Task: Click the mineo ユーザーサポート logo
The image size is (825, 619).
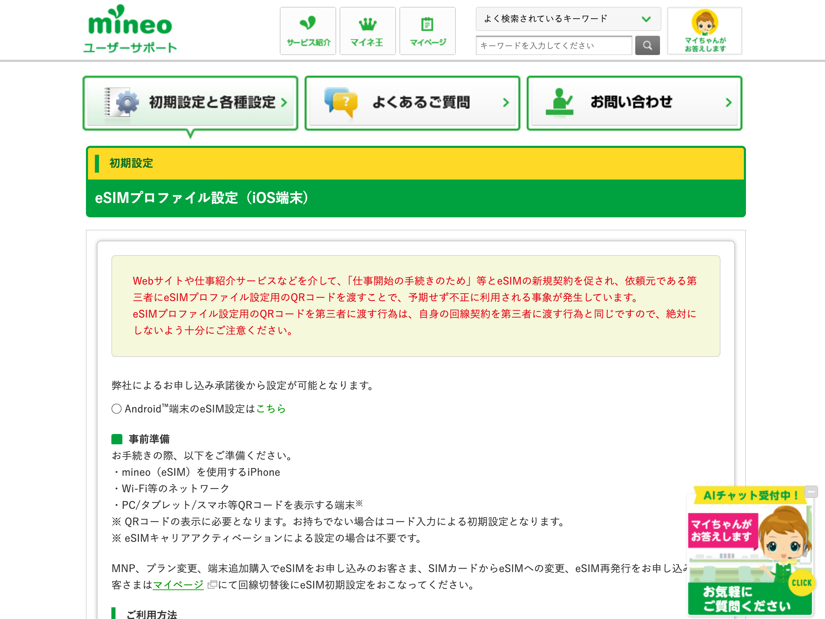Action: pyautogui.click(x=130, y=29)
